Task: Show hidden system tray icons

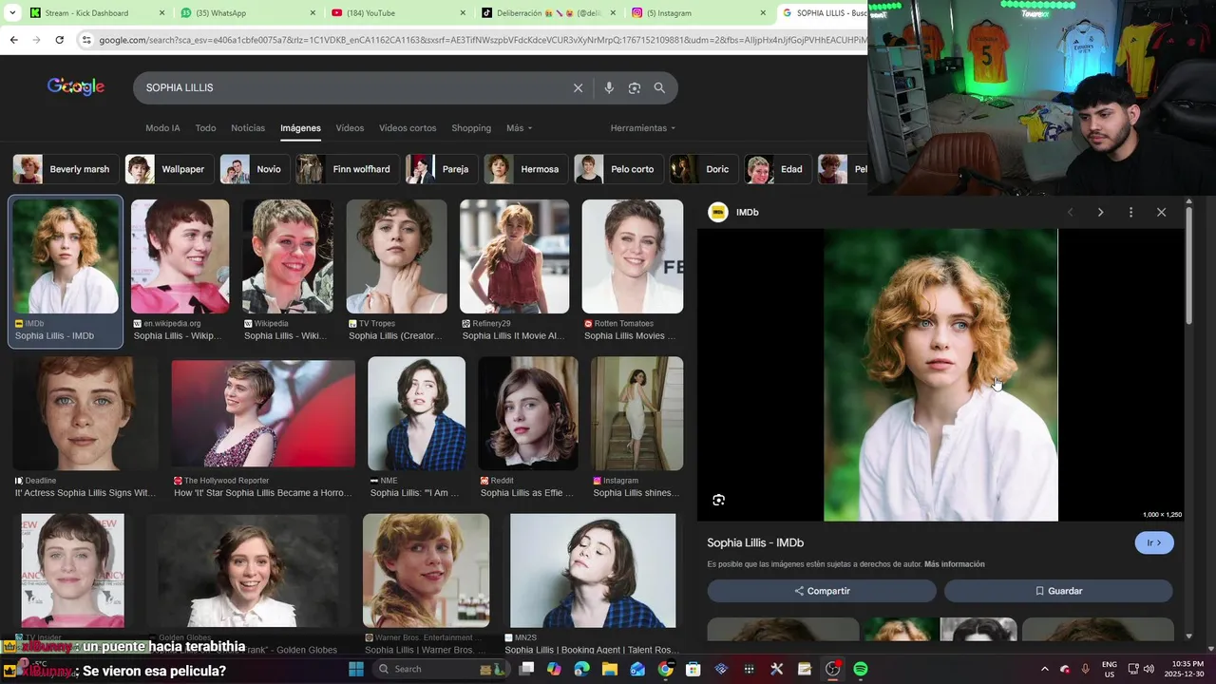Action: (x=1045, y=669)
